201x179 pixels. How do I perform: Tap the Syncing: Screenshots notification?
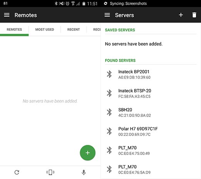(x=128, y=3)
